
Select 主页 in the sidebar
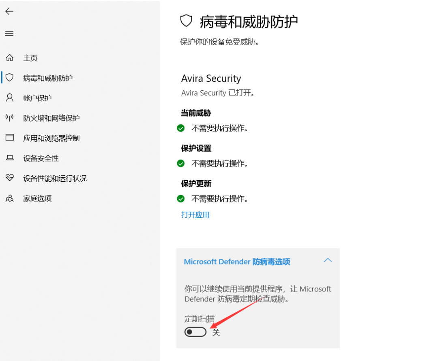pyautogui.click(x=30, y=58)
